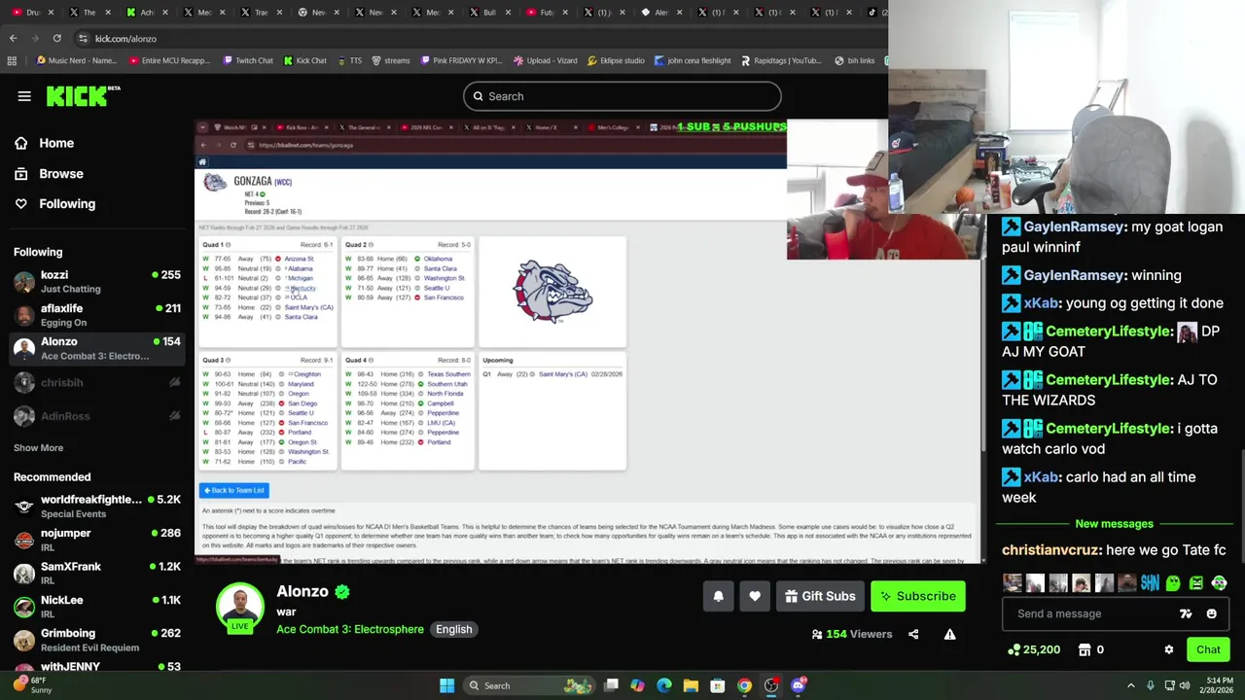Image resolution: width=1245 pixels, height=700 pixels.
Task: Open the 7TV emote menu in chat
Action: (x=1186, y=613)
